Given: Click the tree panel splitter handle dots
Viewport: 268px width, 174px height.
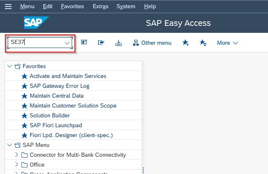Looking at the screenshot, I should tap(143, 170).
